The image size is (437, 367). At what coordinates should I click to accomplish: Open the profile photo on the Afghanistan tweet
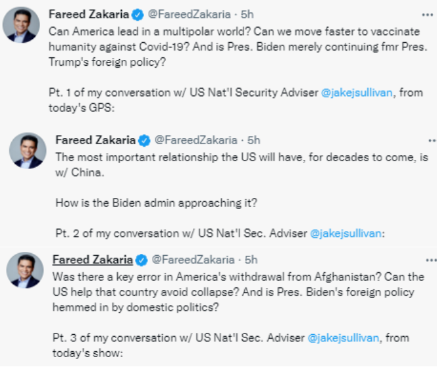[x=25, y=270]
